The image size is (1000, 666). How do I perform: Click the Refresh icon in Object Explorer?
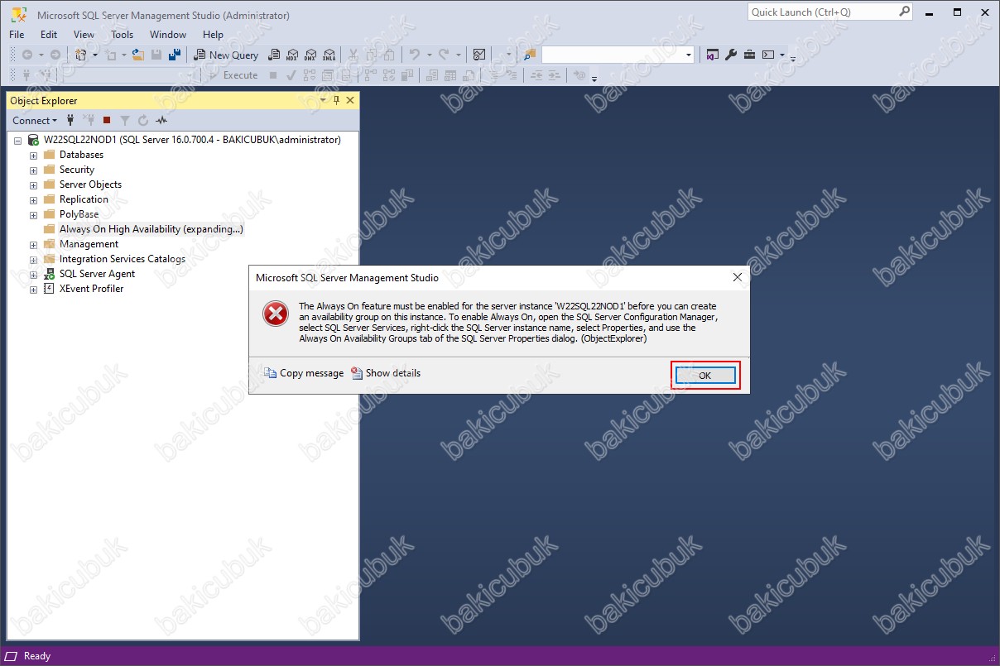click(143, 120)
